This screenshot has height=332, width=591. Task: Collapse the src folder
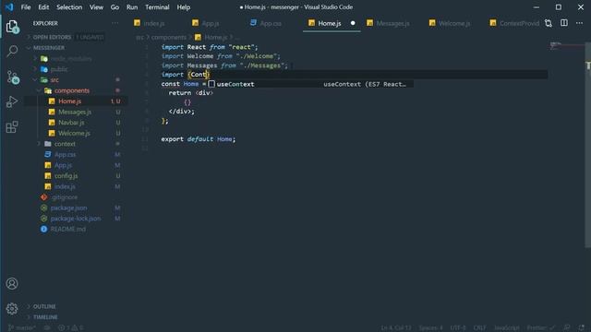point(54,80)
